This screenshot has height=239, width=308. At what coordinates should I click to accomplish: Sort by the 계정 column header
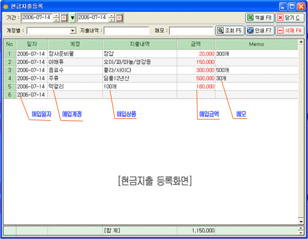pyautogui.click(x=75, y=44)
